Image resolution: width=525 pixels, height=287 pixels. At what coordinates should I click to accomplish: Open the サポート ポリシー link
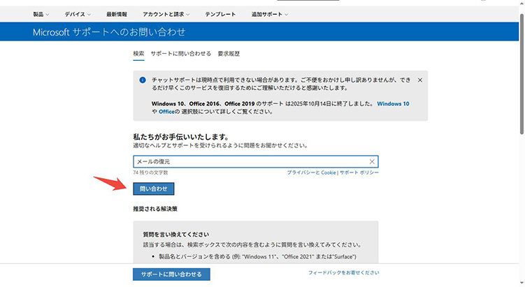(359, 172)
